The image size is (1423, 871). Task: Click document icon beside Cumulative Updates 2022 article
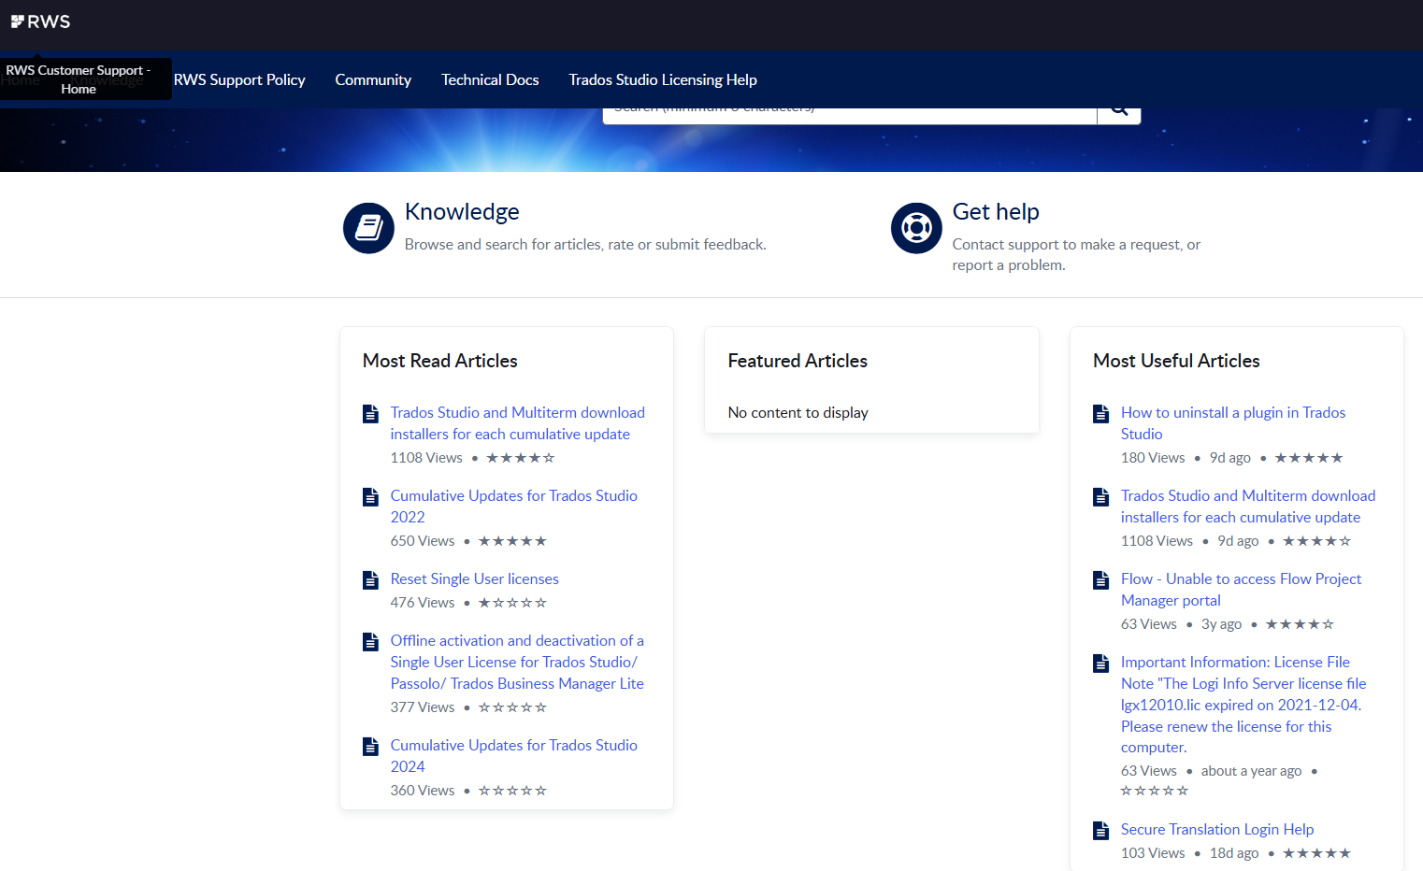point(370,497)
